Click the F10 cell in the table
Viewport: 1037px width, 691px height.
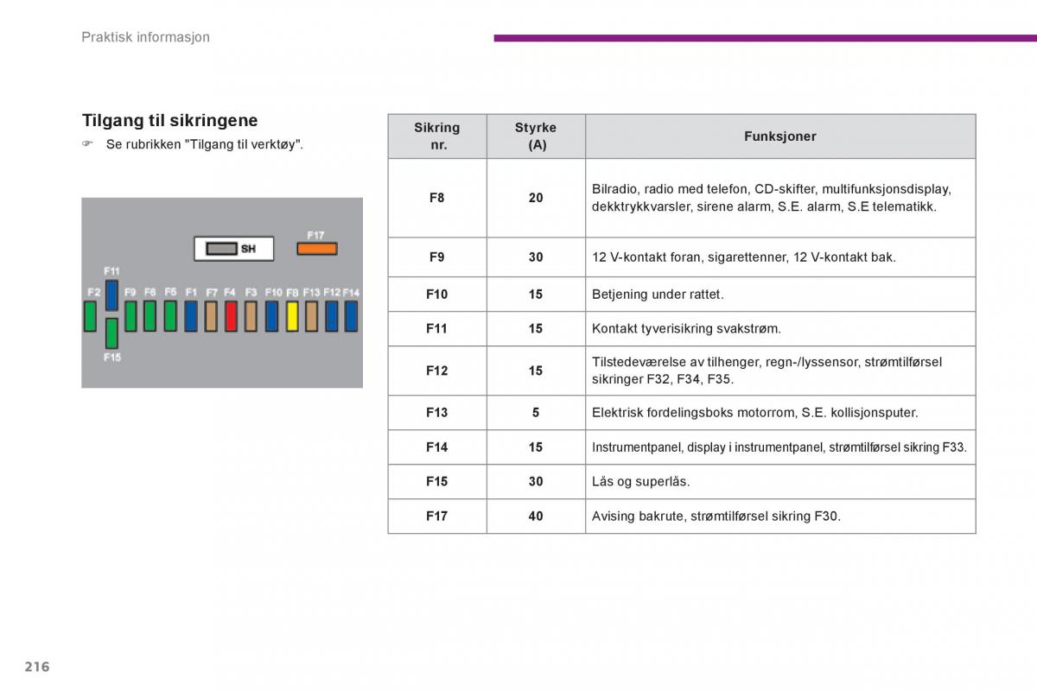(x=437, y=295)
